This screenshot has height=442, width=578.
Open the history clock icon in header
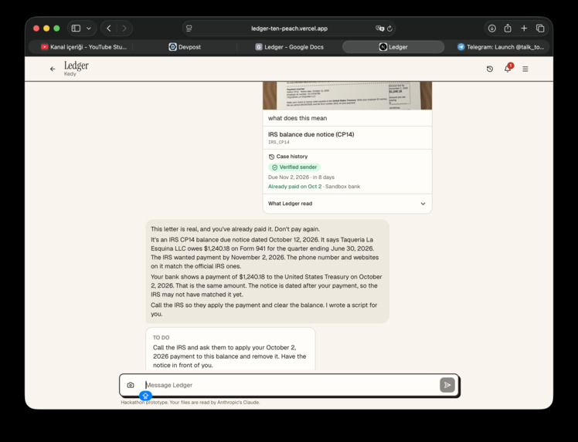[x=490, y=69]
